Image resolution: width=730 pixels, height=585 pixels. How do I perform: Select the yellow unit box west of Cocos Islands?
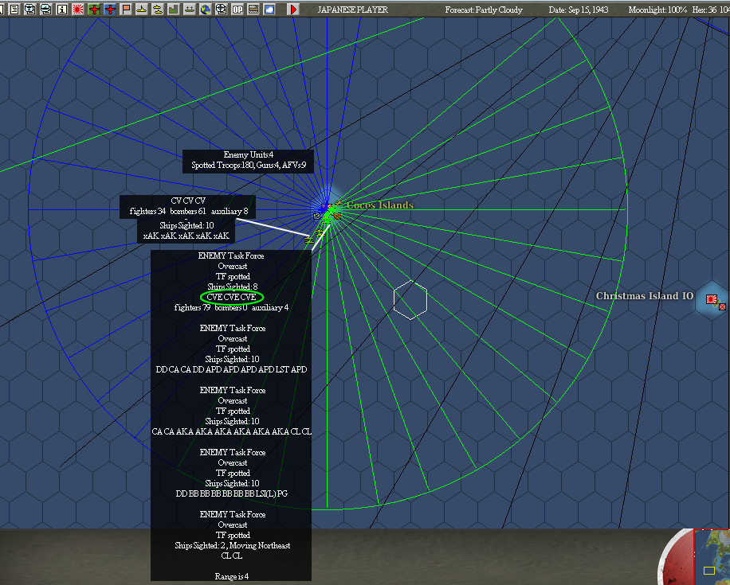point(317,216)
